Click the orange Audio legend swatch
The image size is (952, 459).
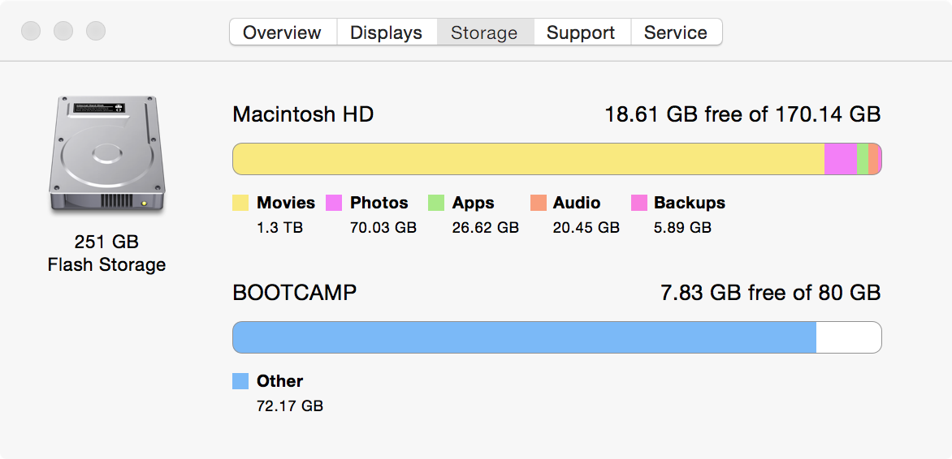pyautogui.click(x=538, y=203)
